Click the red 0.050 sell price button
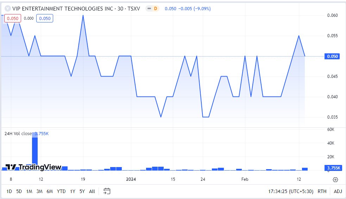 (x=13, y=19)
